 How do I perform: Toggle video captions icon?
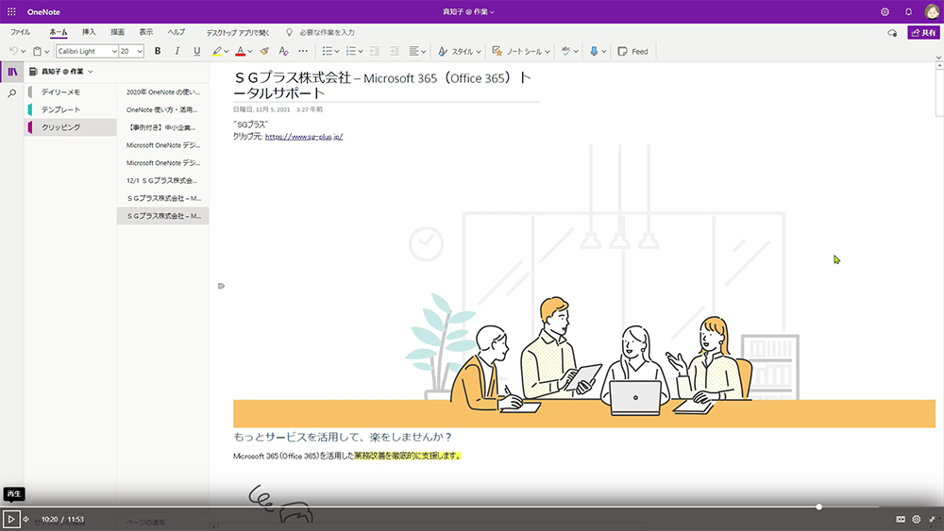(x=901, y=519)
